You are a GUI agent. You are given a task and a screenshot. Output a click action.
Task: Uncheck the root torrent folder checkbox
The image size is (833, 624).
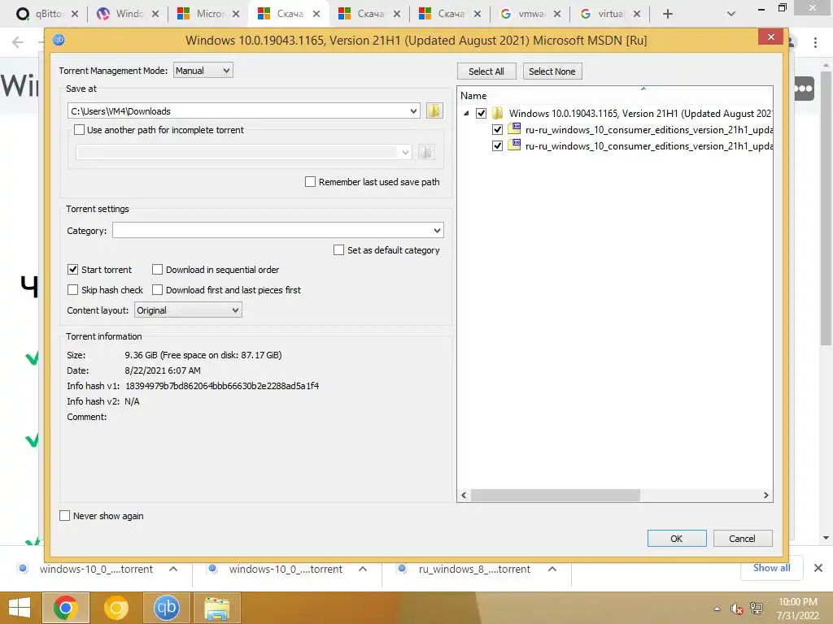point(482,113)
